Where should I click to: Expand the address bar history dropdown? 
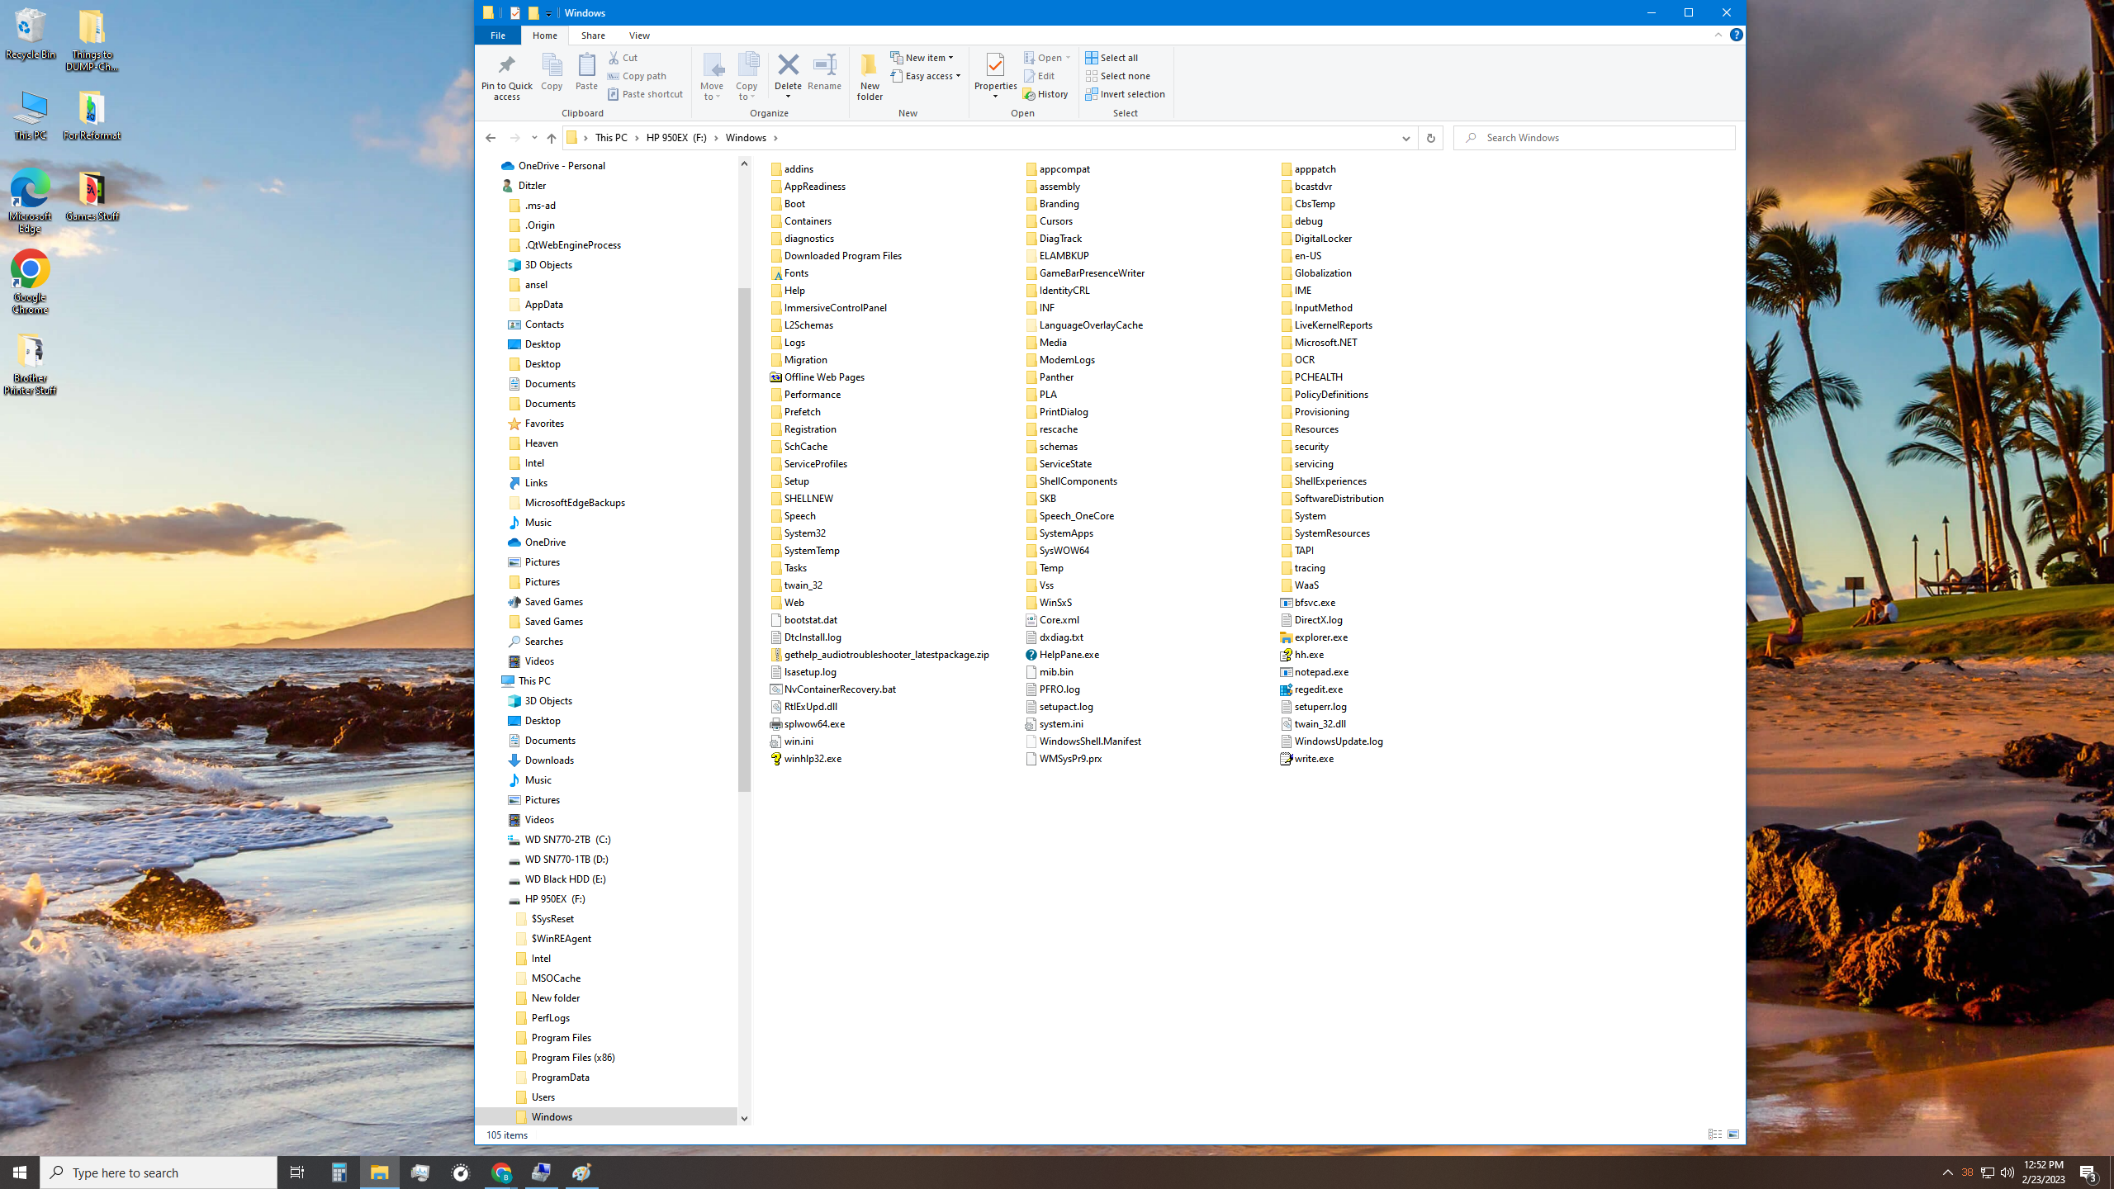click(x=1405, y=138)
